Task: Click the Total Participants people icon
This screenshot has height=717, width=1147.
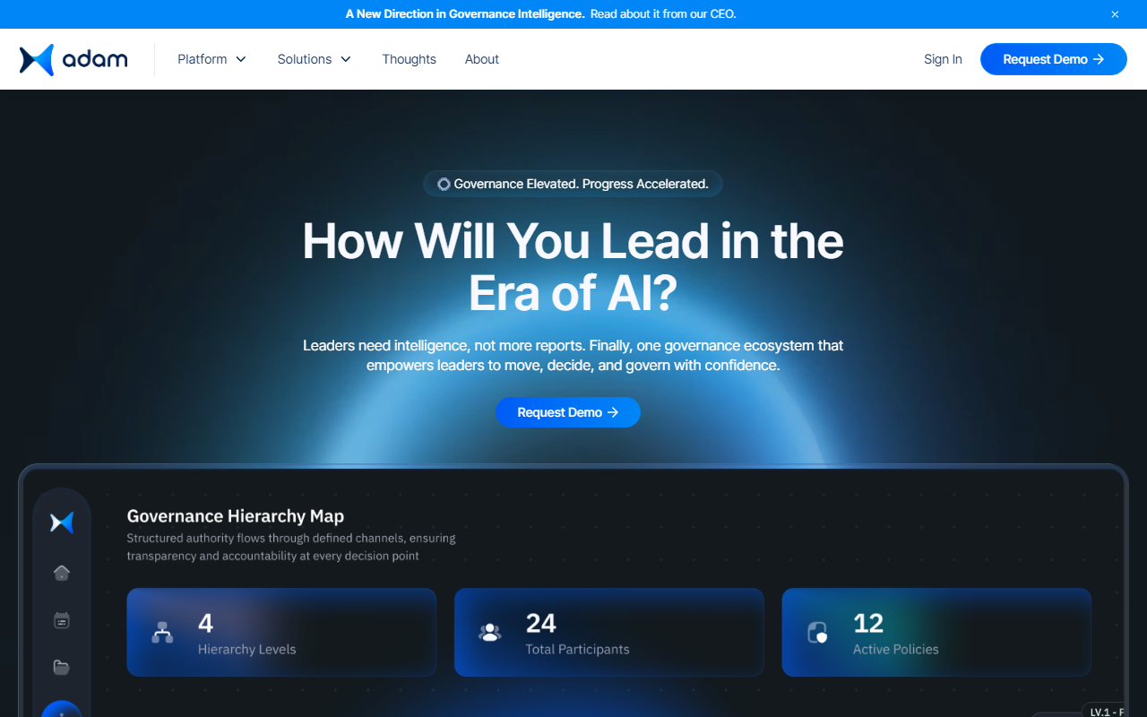Action: (x=490, y=633)
